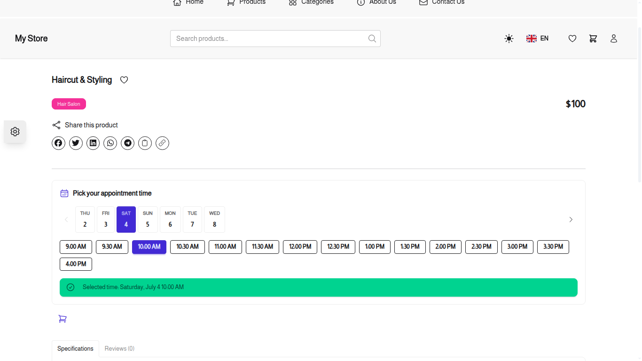Pick the 9:00 AM time slot
The width and height of the screenshot is (642, 361).
[x=76, y=247]
